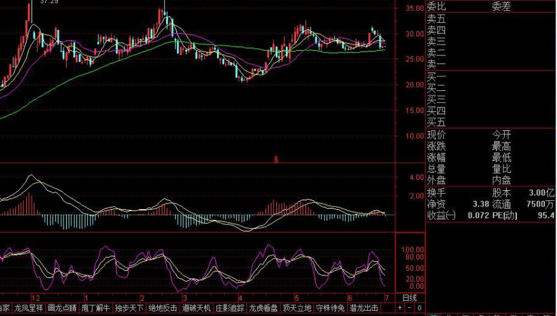Screen dimensions: 557x316
Task: Open the 龙凤呈祥 indicator tab
Action: (29, 308)
